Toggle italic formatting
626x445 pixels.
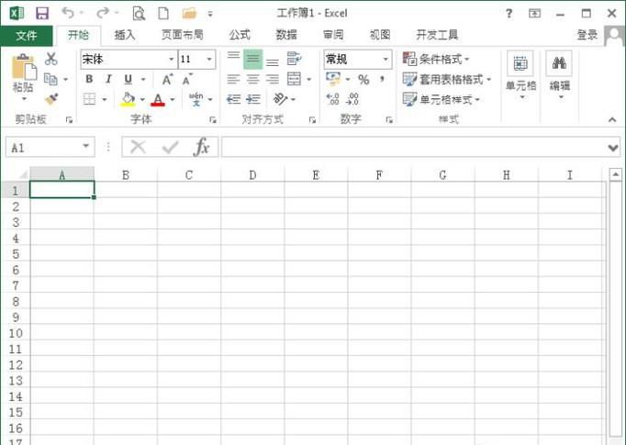click(x=108, y=79)
